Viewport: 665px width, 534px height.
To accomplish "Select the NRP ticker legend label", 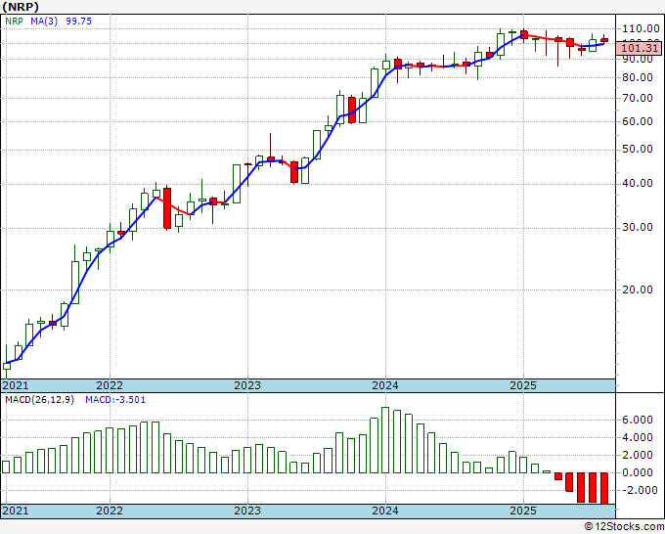I will click(14, 22).
